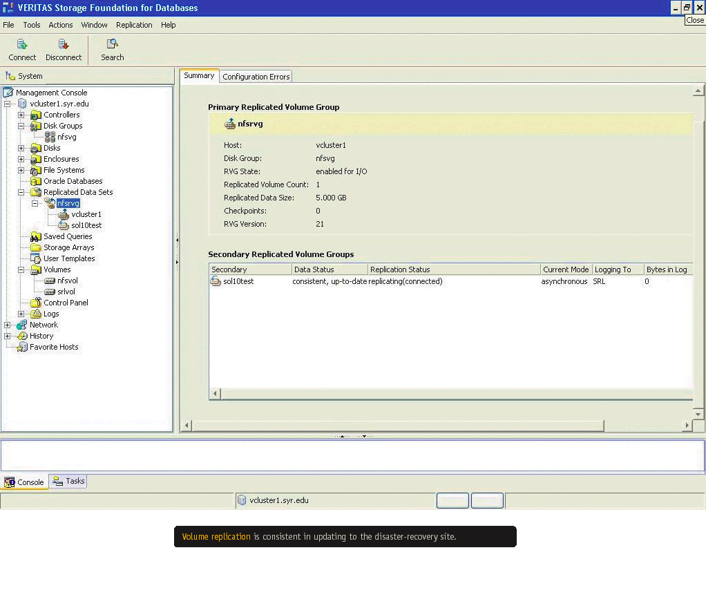Select the Summary tab

199,75
